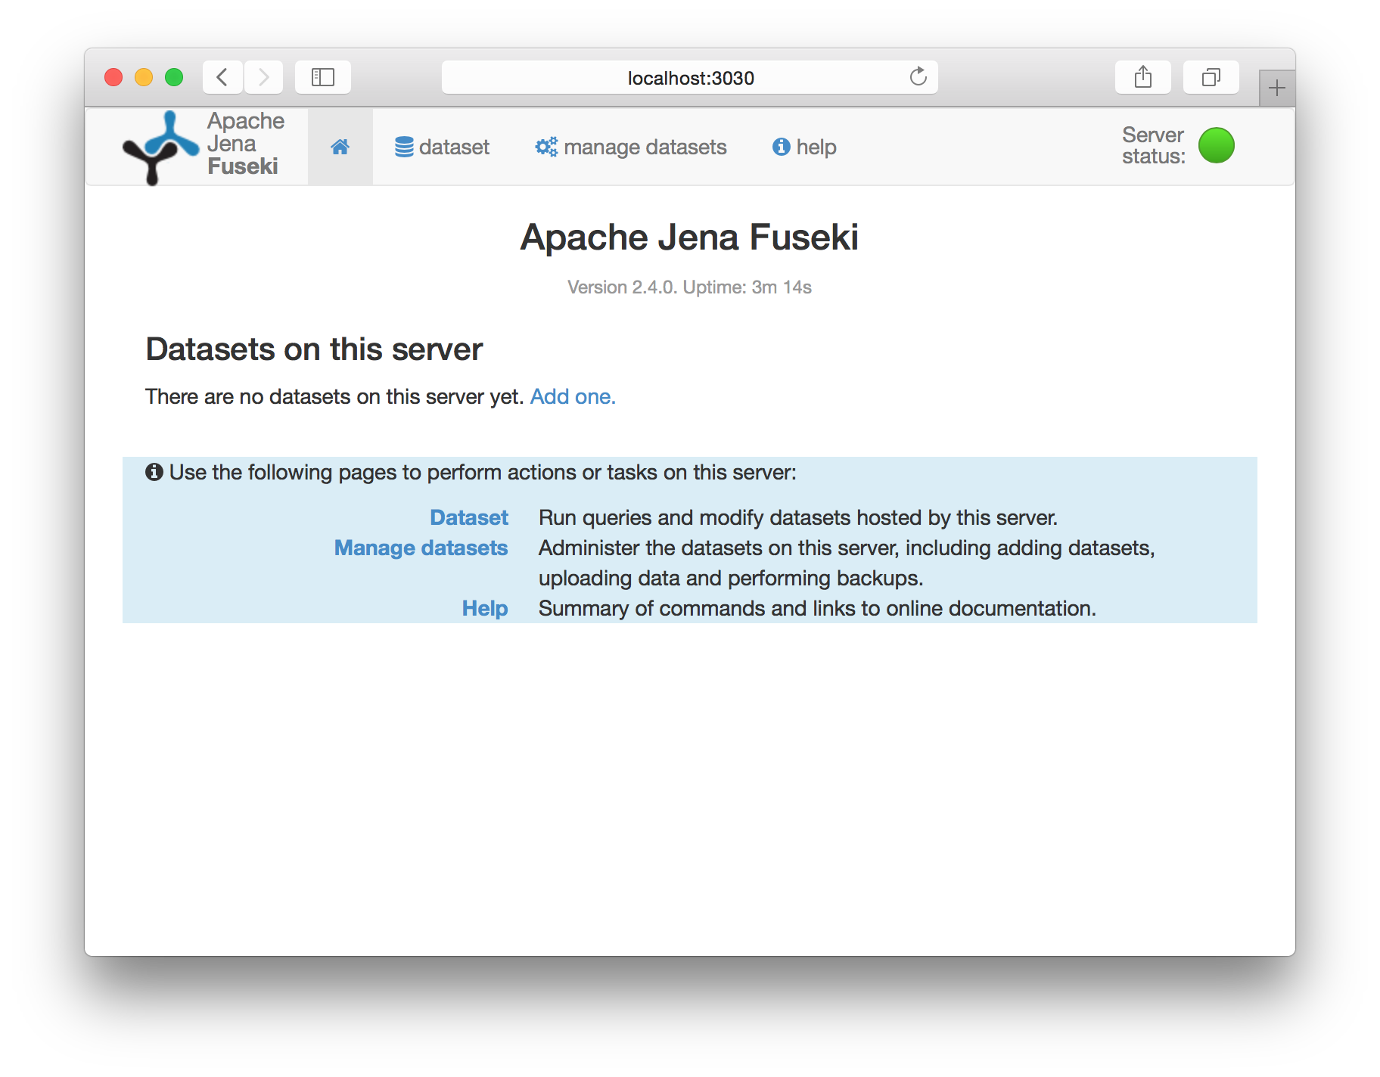Image resolution: width=1380 pixels, height=1077 pixels.
Task: Follow the Manage datasets link in the panel
Action: (x=421, y=548)
